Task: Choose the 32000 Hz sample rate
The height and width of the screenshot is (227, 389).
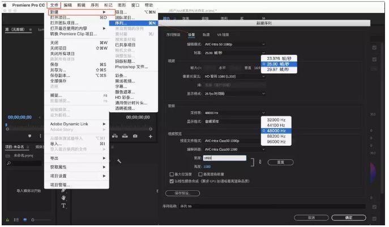Action: pyautogui.click(x=276, y=120)
